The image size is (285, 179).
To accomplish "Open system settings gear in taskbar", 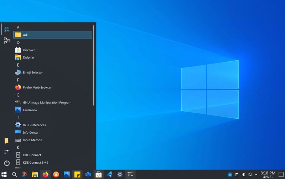I will pyautogui.click(x=120, y=174).
